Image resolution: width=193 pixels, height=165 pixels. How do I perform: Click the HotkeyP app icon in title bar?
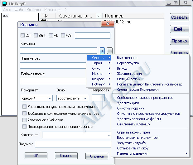[x=4, y=3]
